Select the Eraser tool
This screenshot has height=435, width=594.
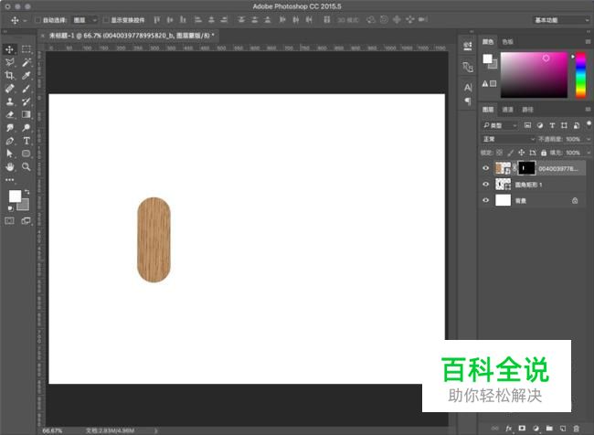pos(9,114)
